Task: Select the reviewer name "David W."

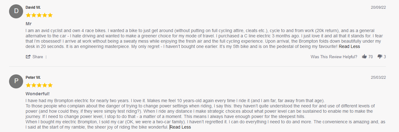Action: (33, 7)
